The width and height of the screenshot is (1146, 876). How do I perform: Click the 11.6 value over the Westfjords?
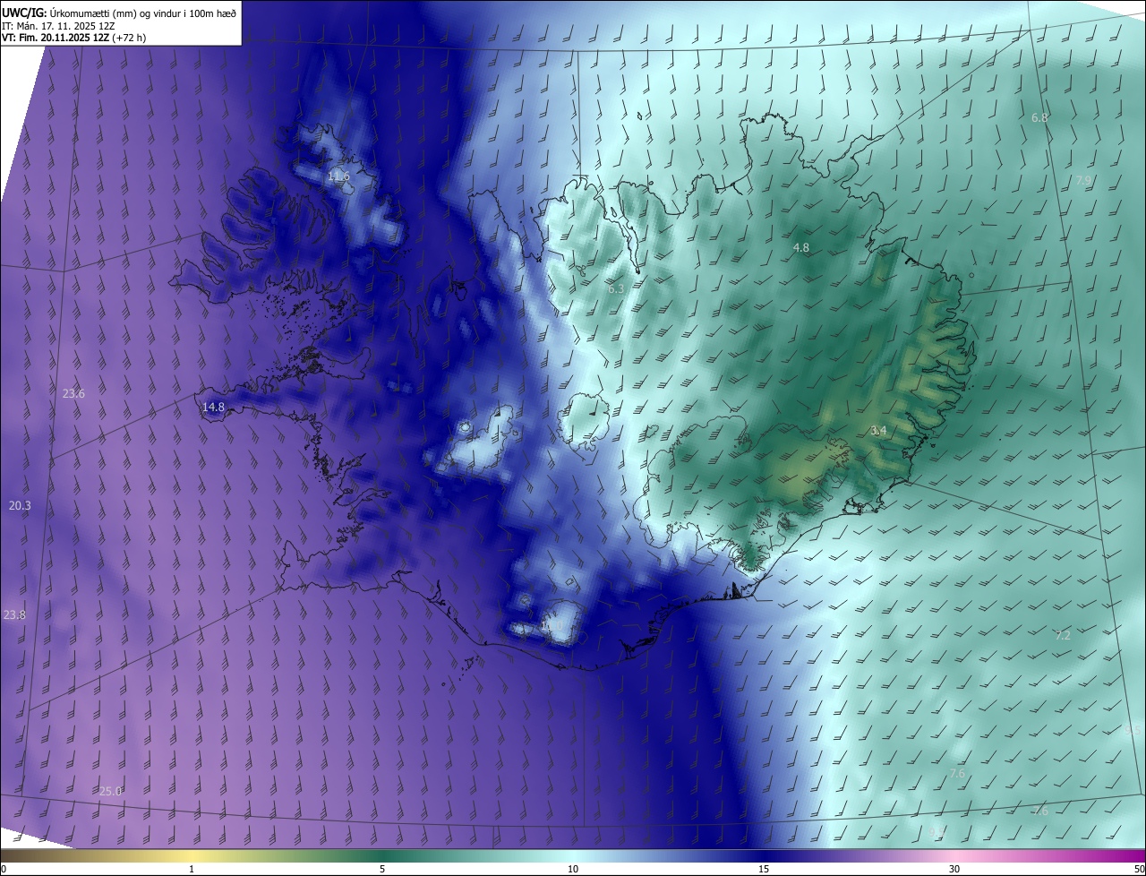point(338,176)
